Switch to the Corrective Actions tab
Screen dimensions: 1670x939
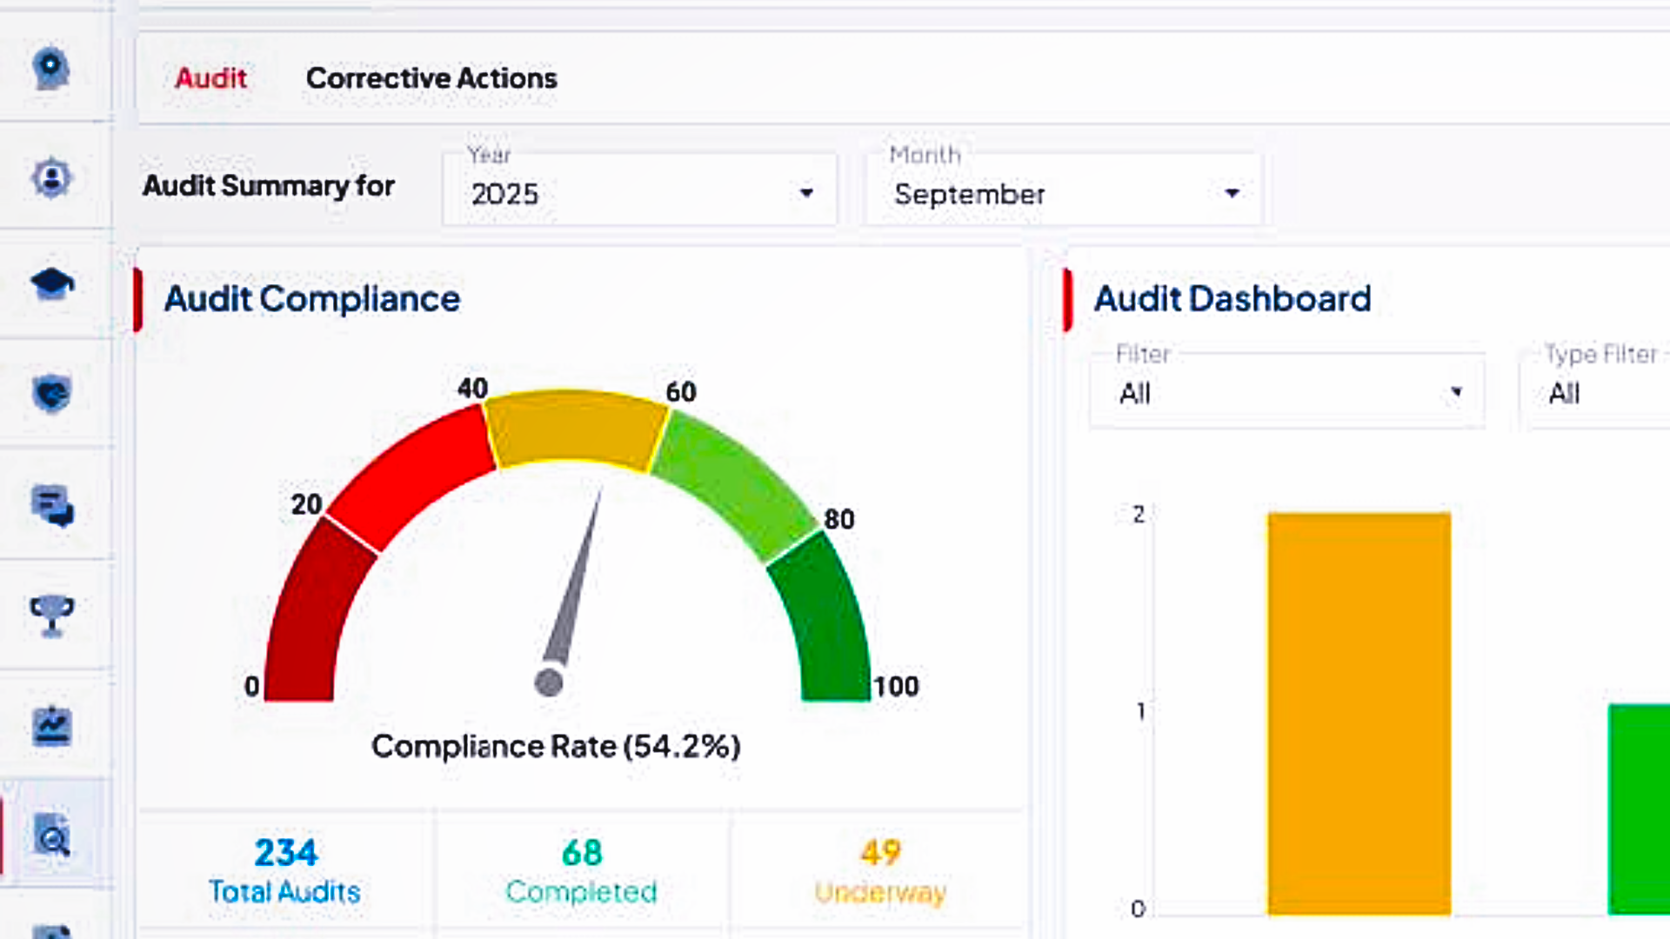431,78
